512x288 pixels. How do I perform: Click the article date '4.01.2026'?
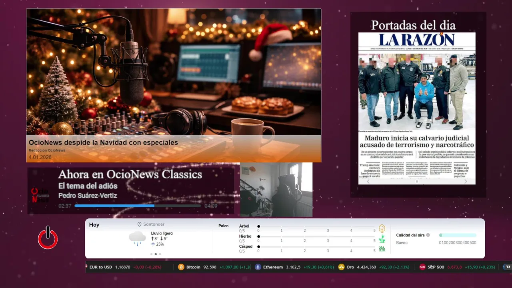click(40, 157)
